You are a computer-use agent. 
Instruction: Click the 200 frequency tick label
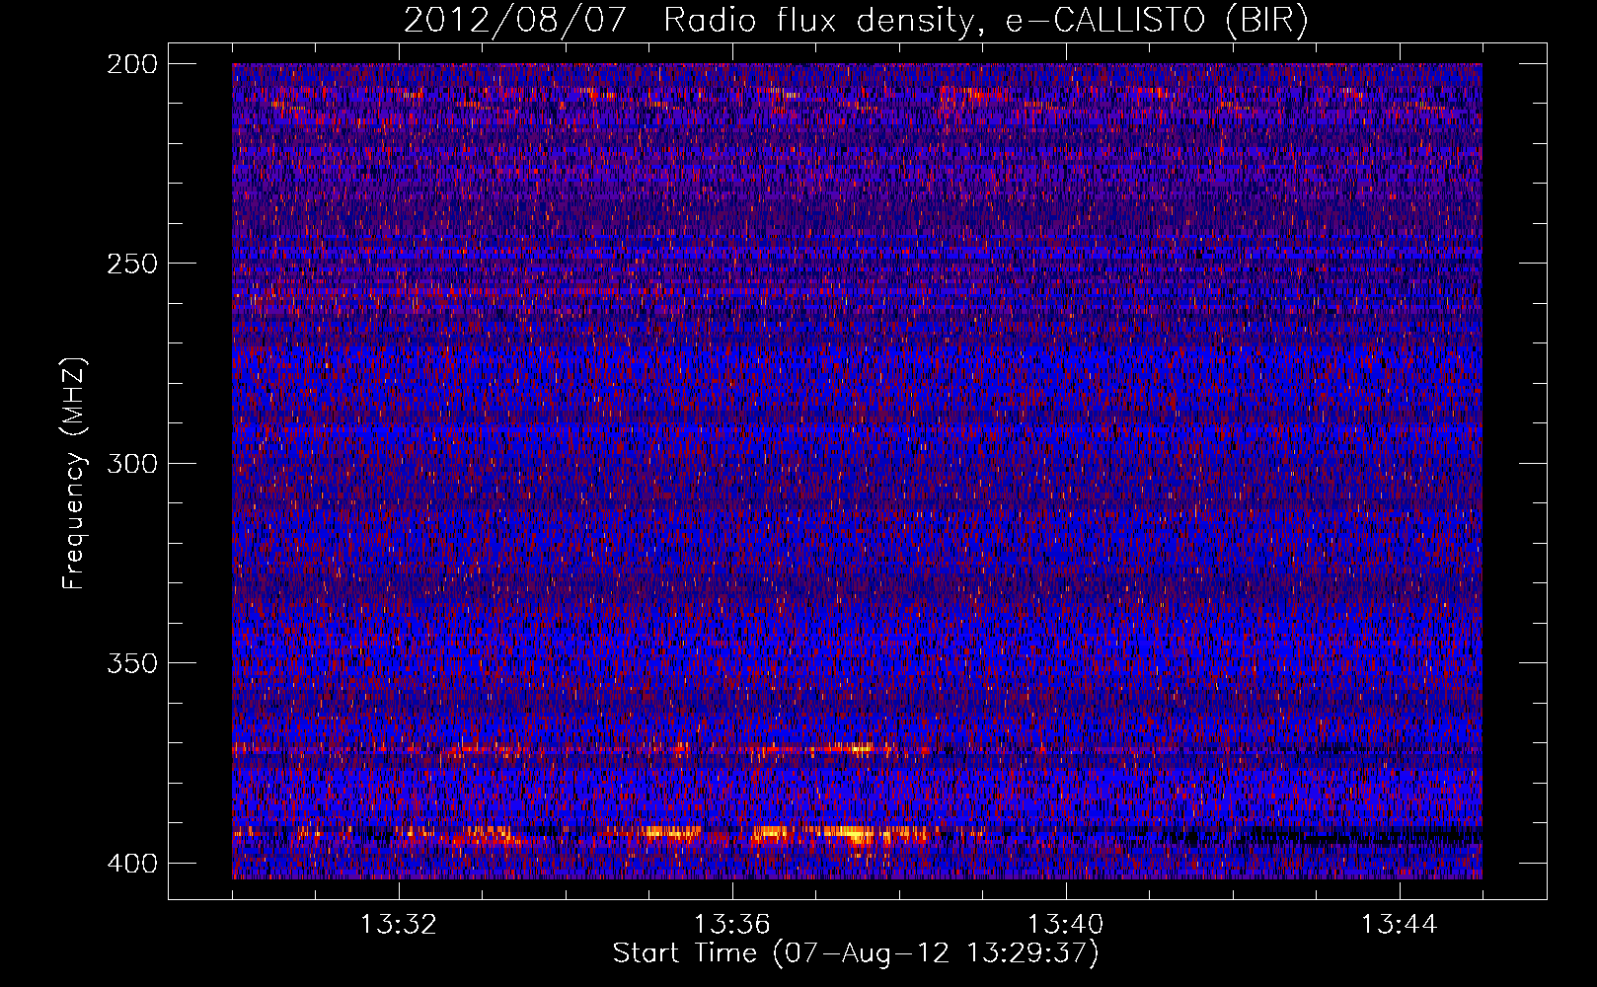[x=131, y=64]
